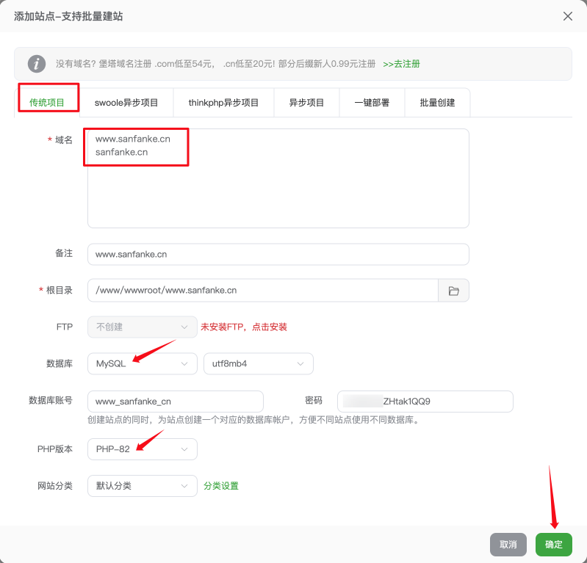587x563 pixels.
Task: Click the info icon in notice banner
Action: pyautogui.click(x=36, y=64)
